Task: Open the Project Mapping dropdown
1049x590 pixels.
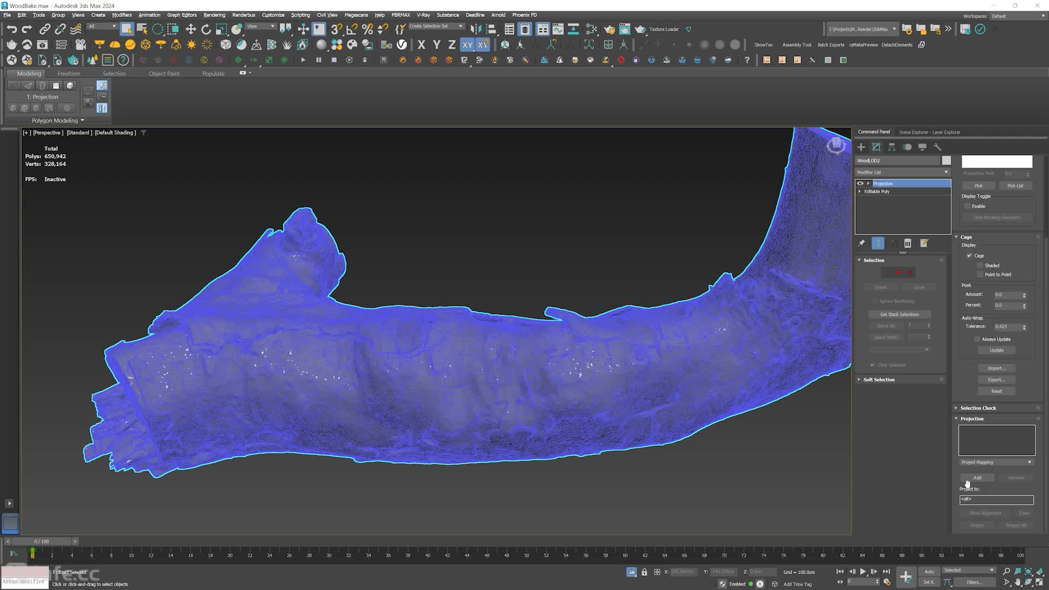Action: [x=997, y=462]
